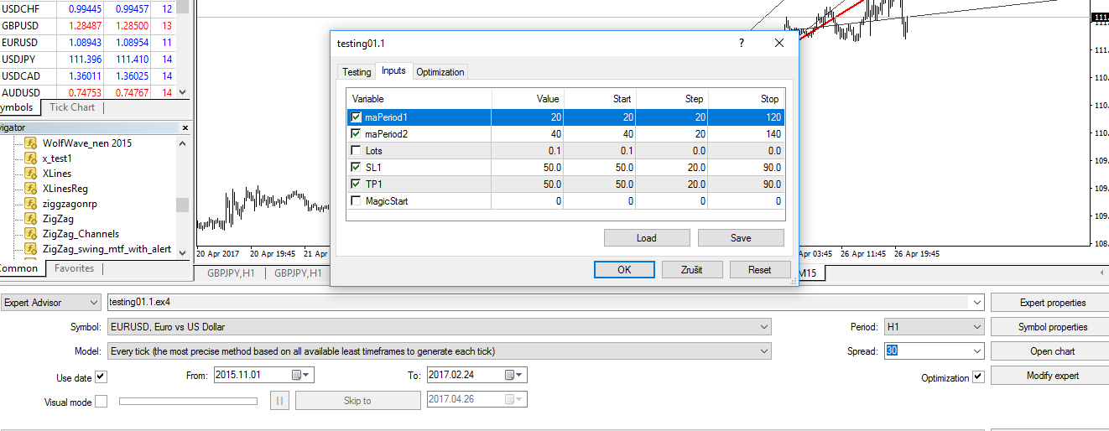1109x431 pixels.
Task: Open the Symbol dropdown with EURUSD
Action: point(439,327)
